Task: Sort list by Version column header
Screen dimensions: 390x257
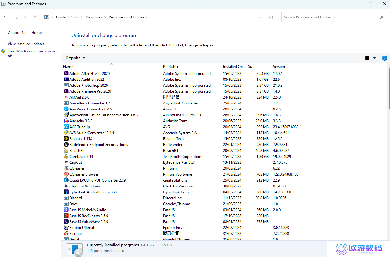Action: [291, 67]
